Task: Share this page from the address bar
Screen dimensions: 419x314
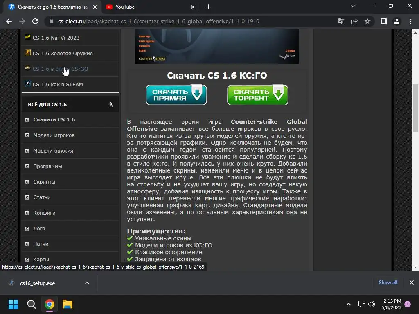Action: pos(354,21)
